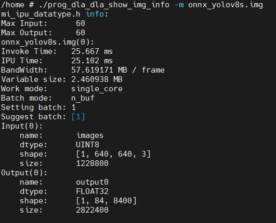Viewport: 276px width, 223px height.
Task: Click the FLOAT32 dtype value
Action: point(92,191)
